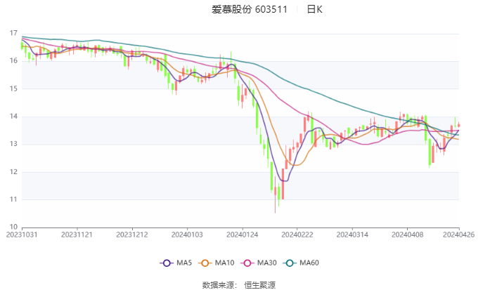Viewport: 478px width, 290px height.
Task: Click the 20240426 end date label
Action: click(458, 235)
